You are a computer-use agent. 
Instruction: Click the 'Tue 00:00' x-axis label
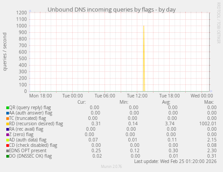pos(73,96)
